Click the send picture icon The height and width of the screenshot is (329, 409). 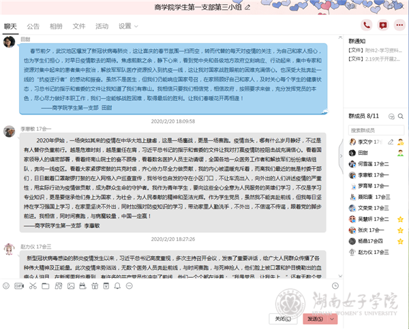tap(71, 286)
